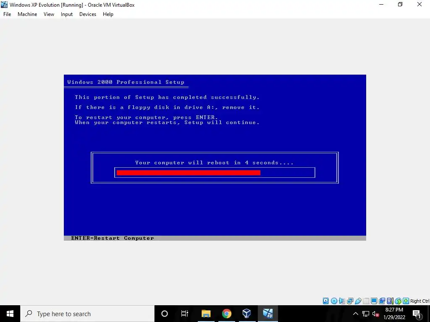Viewport: 430px width, 322px height.
Task: Click the hard disk activity indicator icon
Action: tap(325, 301)
